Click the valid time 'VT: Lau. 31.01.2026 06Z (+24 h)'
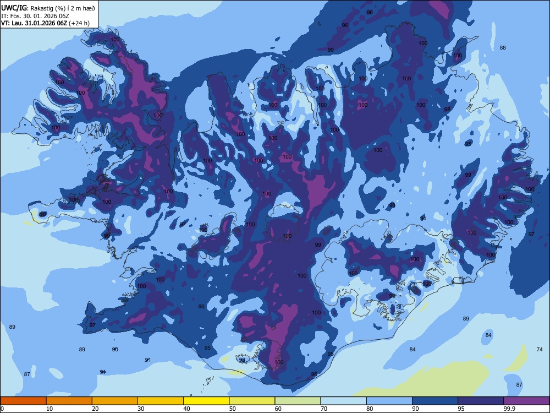550x413 pixels. coord(45,24)
